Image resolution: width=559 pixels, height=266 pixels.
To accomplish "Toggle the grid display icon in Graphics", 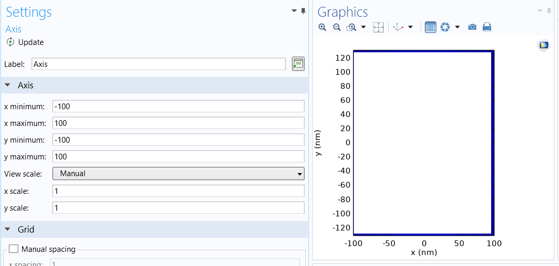I will [431, 27].
